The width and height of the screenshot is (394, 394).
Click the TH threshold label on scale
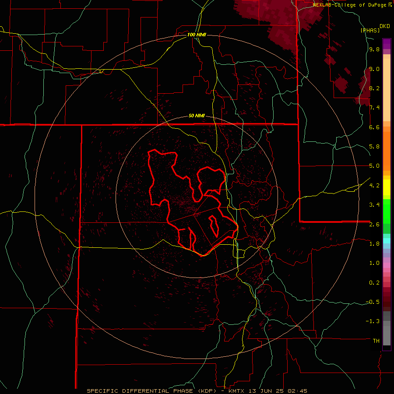click(376, 341)
